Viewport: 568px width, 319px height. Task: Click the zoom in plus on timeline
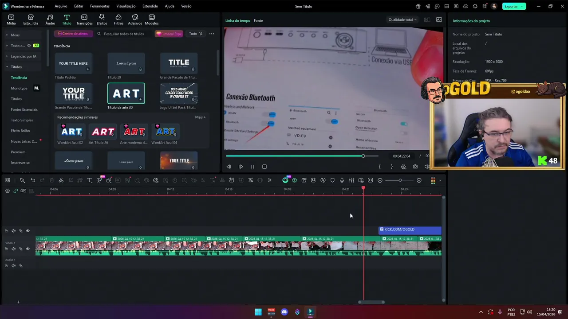(419, 180)
